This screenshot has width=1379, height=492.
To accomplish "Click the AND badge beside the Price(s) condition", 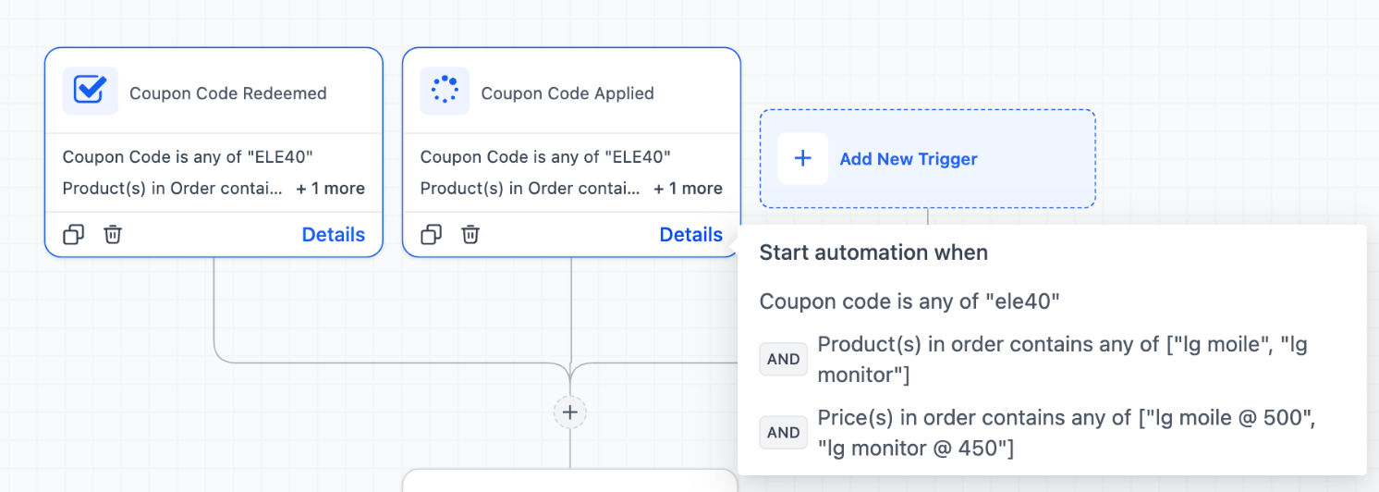I will click(x=783, y=432).
